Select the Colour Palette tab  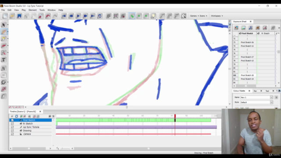tap(239, 91)
